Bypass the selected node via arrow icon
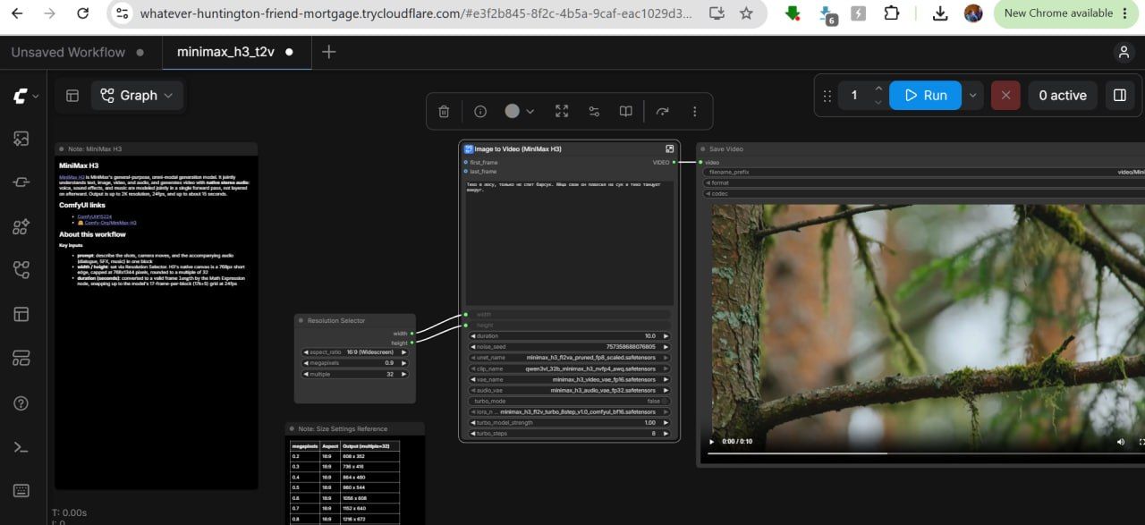Image resolution: width=1145 pixels, height=525 pixels. click(x=663, y=112)
